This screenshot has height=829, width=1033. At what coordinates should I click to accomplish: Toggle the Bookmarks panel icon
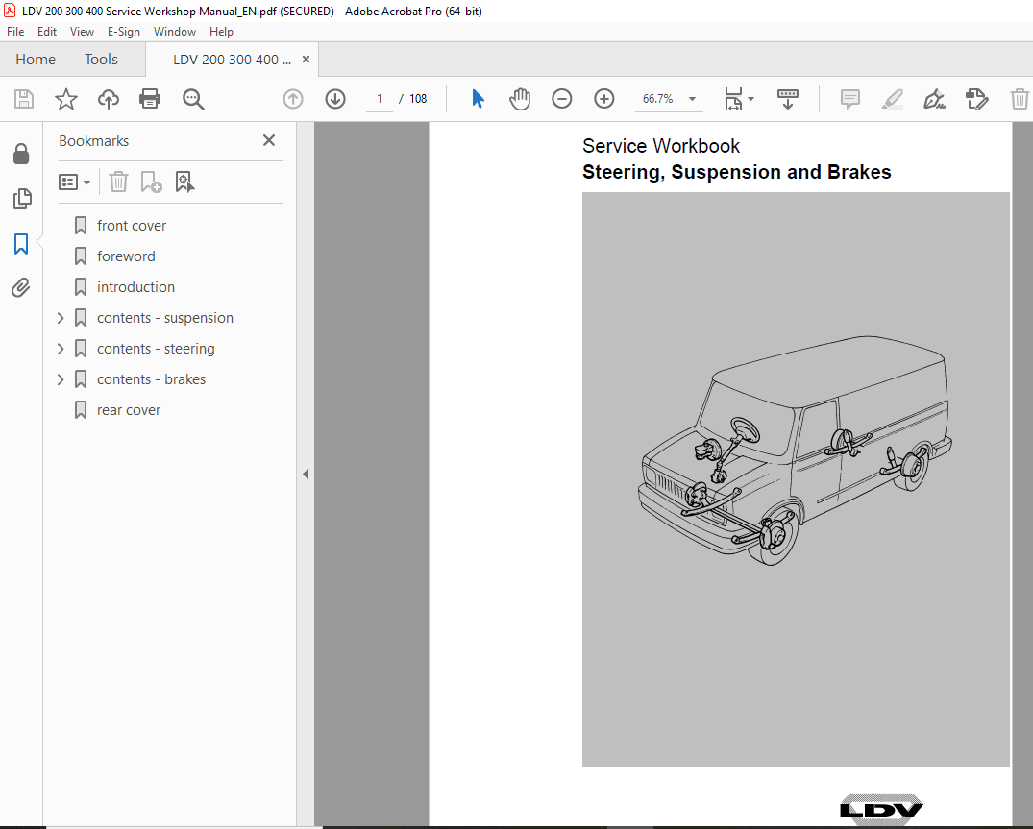click(21, 244)
